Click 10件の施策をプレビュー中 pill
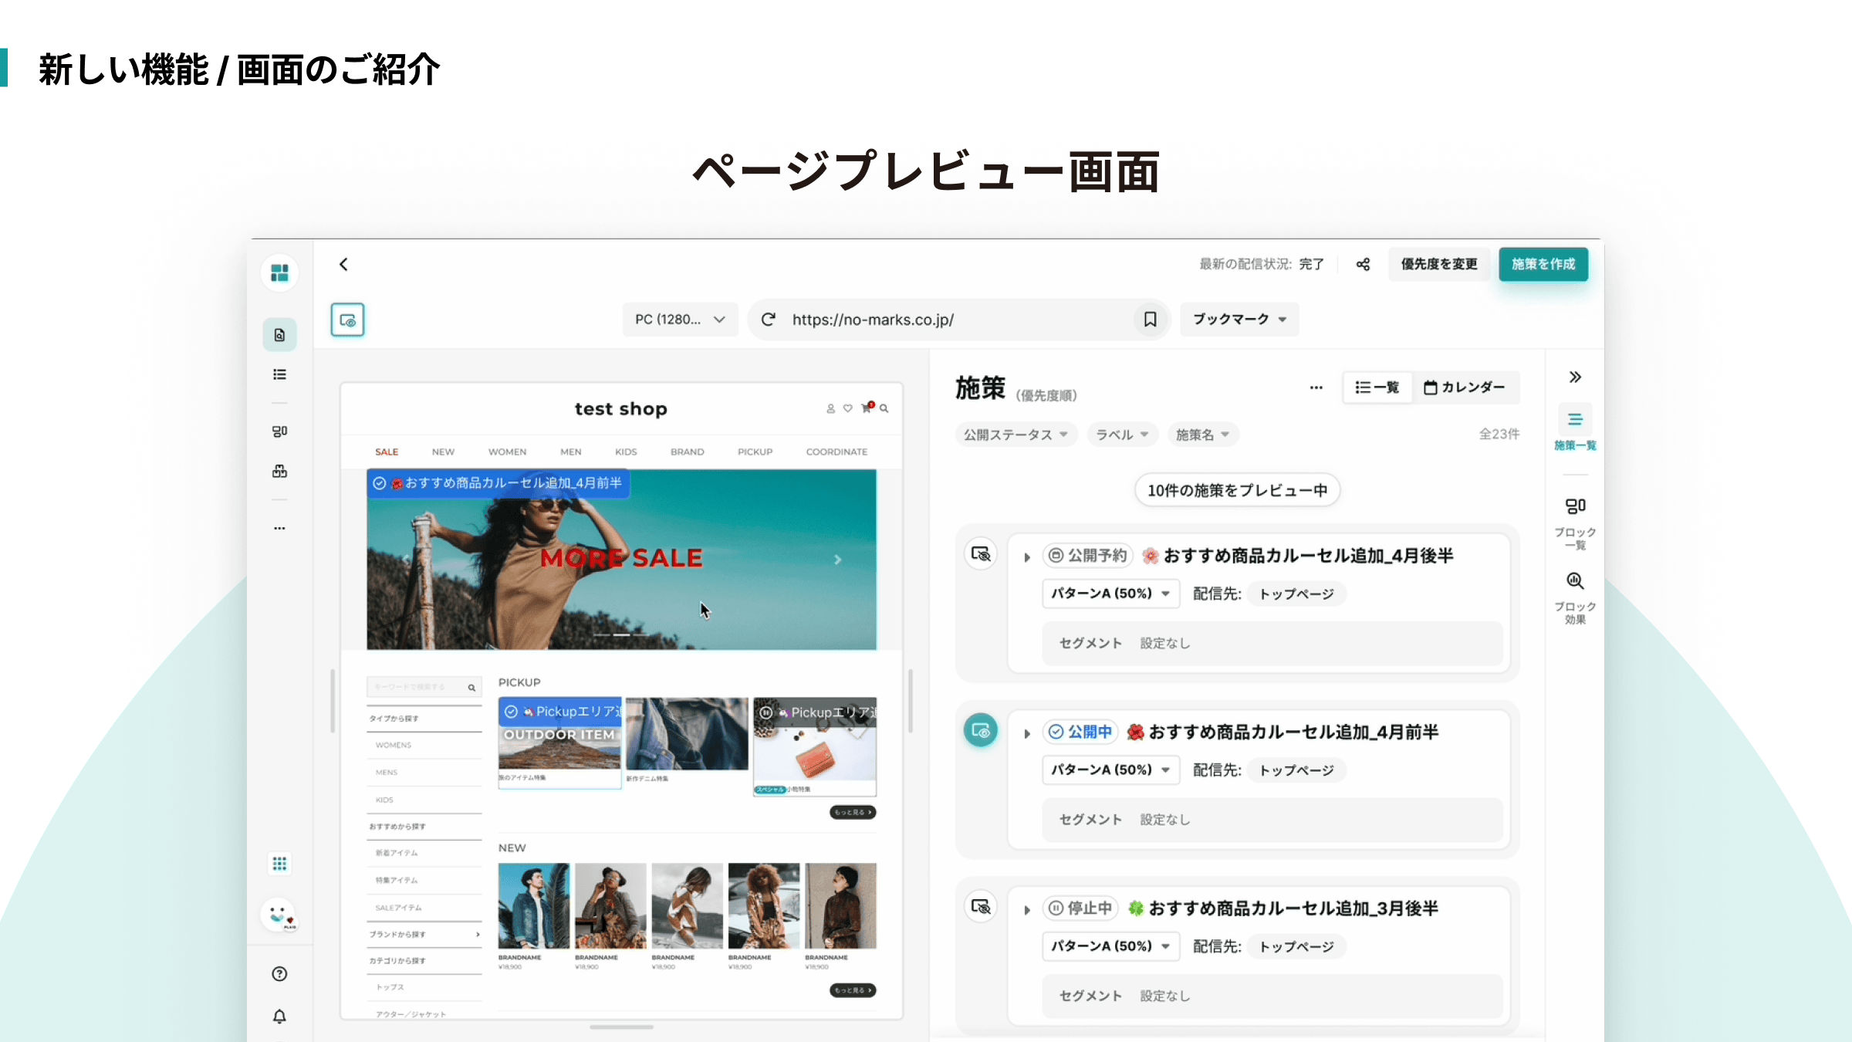This screenshot has width=1852, height=1042. (1237, 490)
